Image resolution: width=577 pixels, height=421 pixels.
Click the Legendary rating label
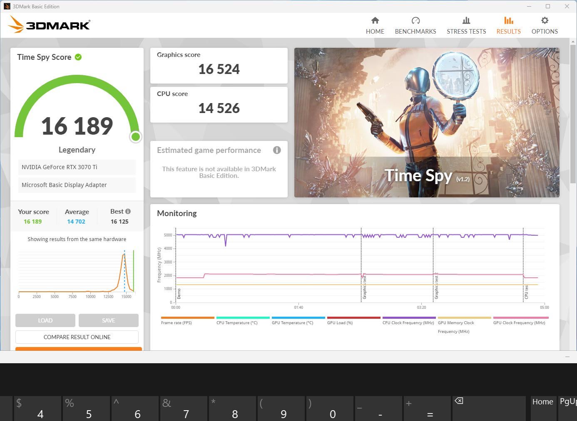click(77, 150)
